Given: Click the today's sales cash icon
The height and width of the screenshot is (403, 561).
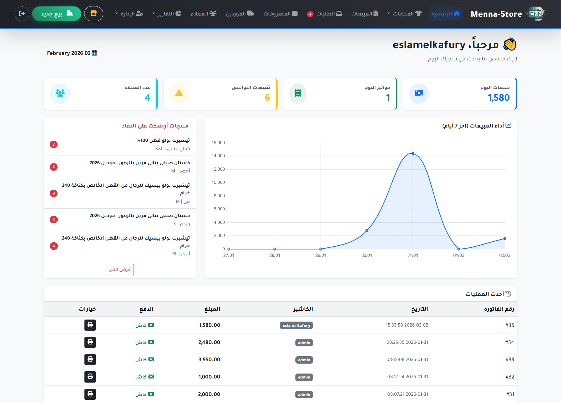Looking at the screenshot, I should pos(419,93).
